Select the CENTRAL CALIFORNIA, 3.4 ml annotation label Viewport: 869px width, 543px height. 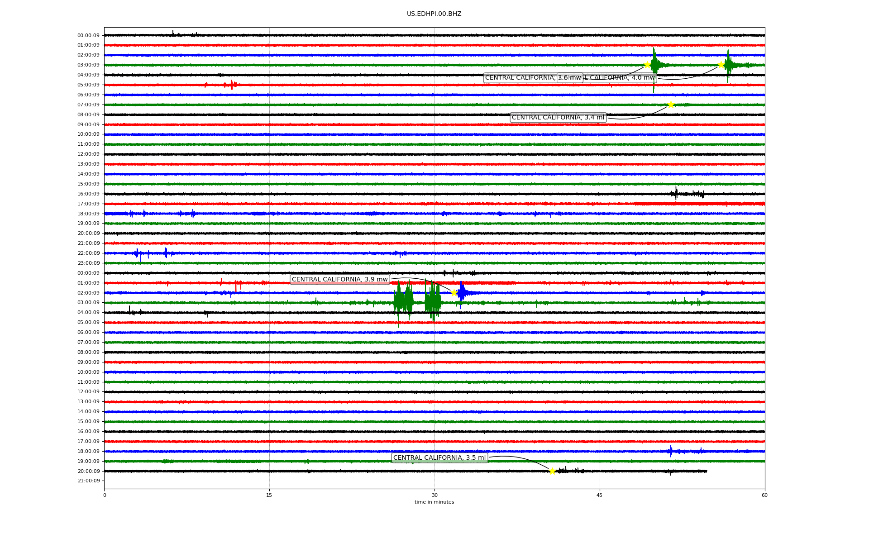558,118
